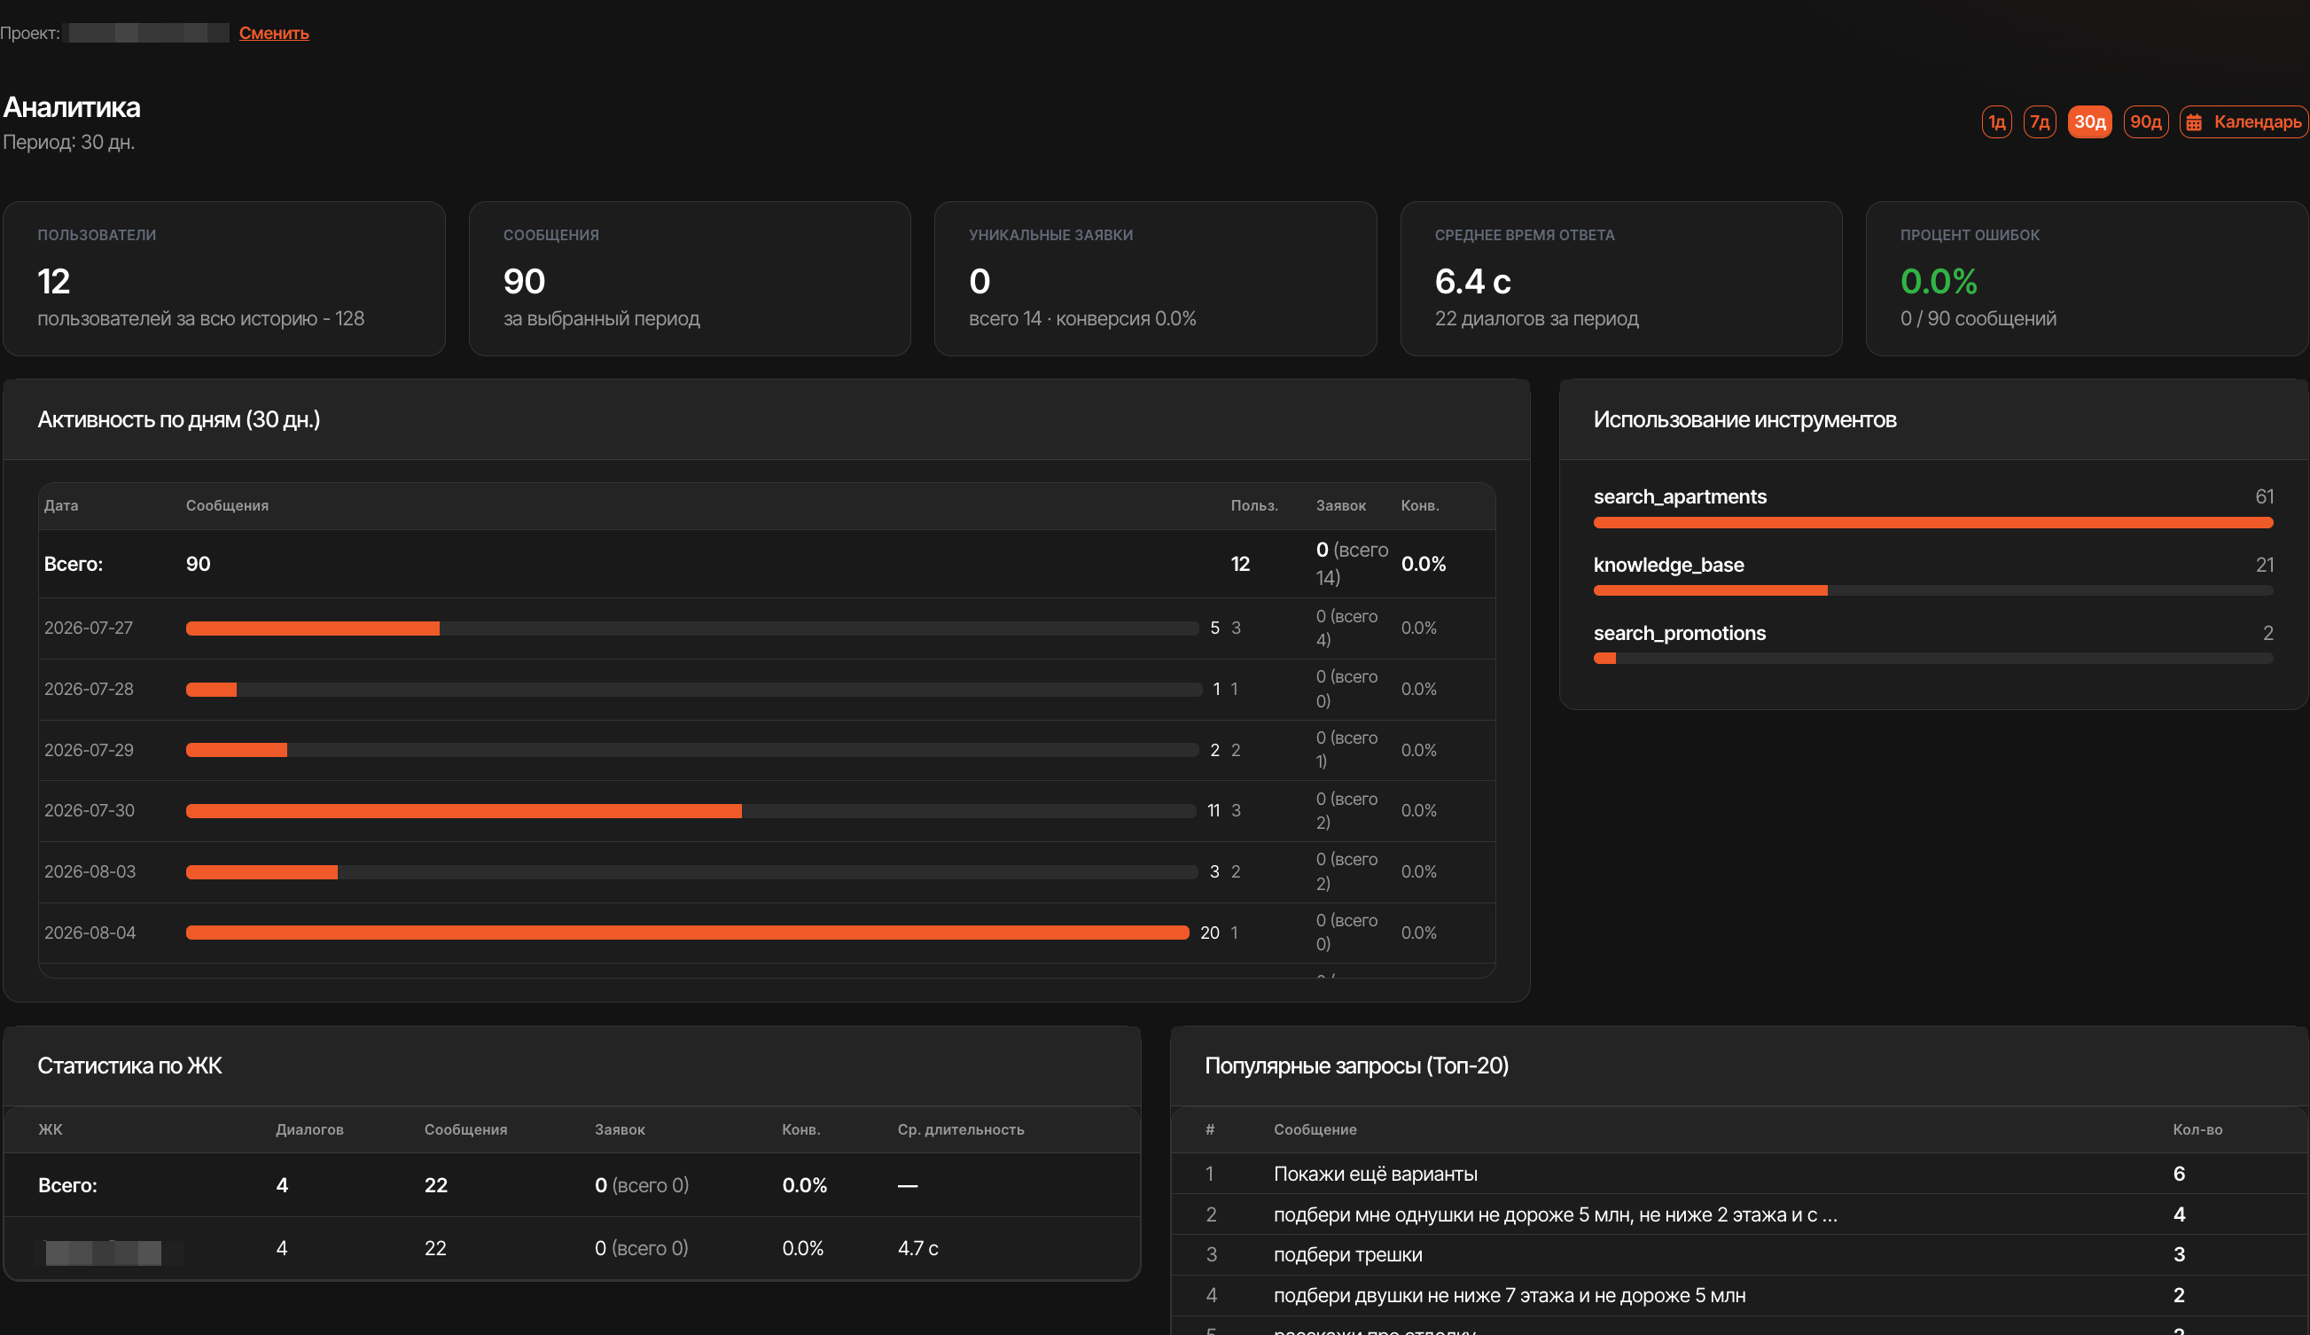The width and height of the screenshot is (2310, 1335).
Task: Open the Календарь date picker
Action: pos(2244,122)
